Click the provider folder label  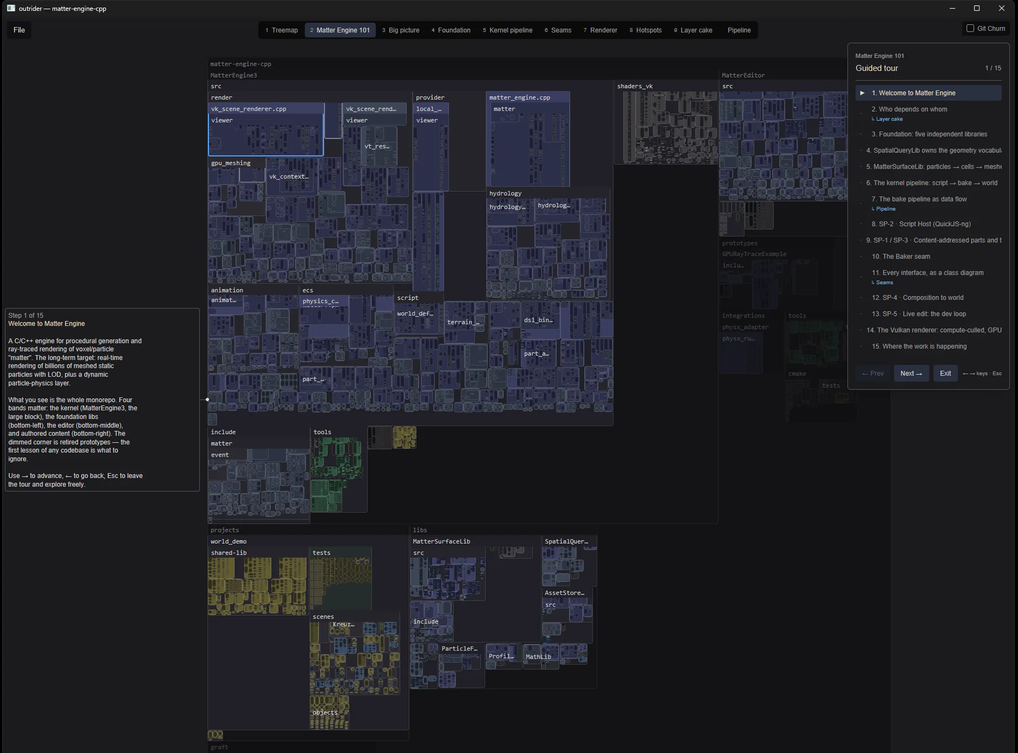(x=430, y=97)
